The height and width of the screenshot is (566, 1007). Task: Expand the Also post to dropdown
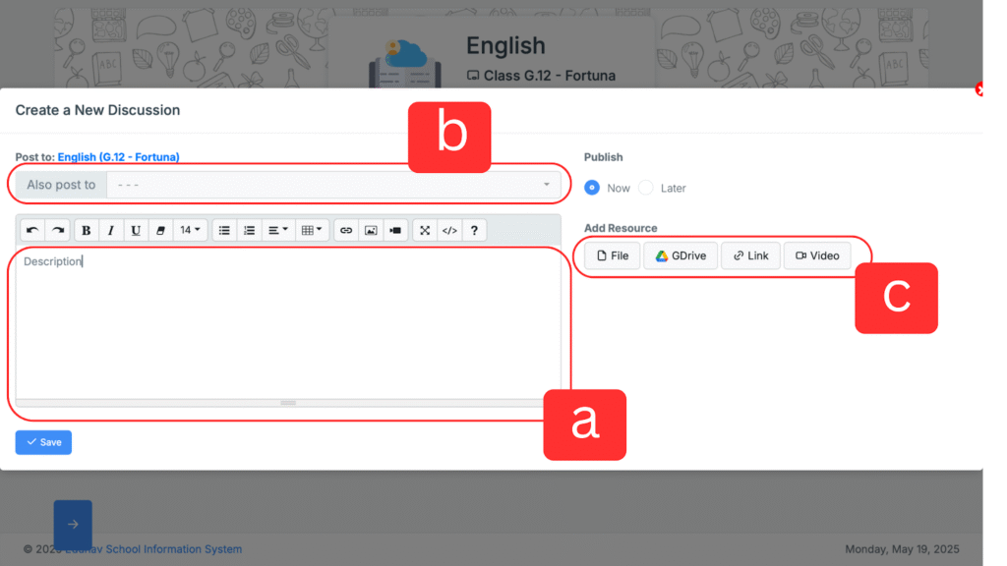tap(332, 185)
